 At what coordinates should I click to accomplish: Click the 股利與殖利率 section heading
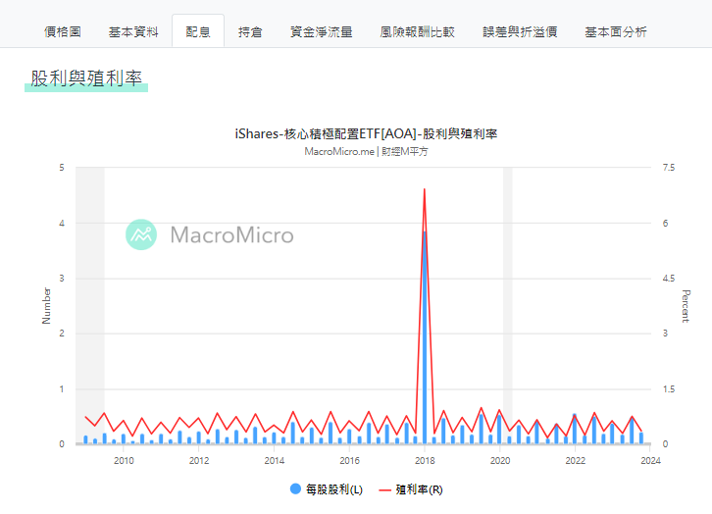[x=86, y=78]
